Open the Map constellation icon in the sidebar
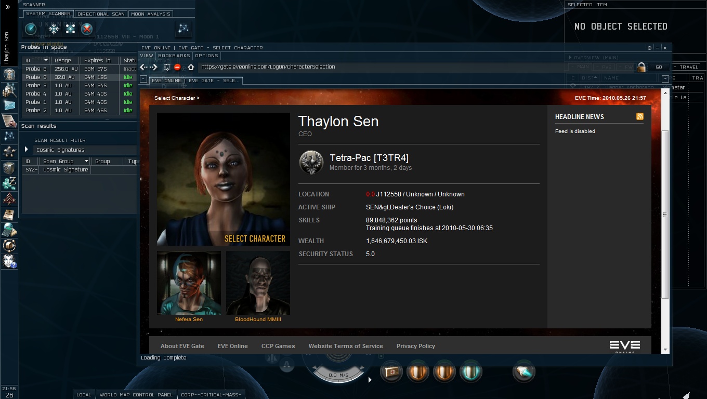Viewport: 707px width, 399px height. [9, 136]
